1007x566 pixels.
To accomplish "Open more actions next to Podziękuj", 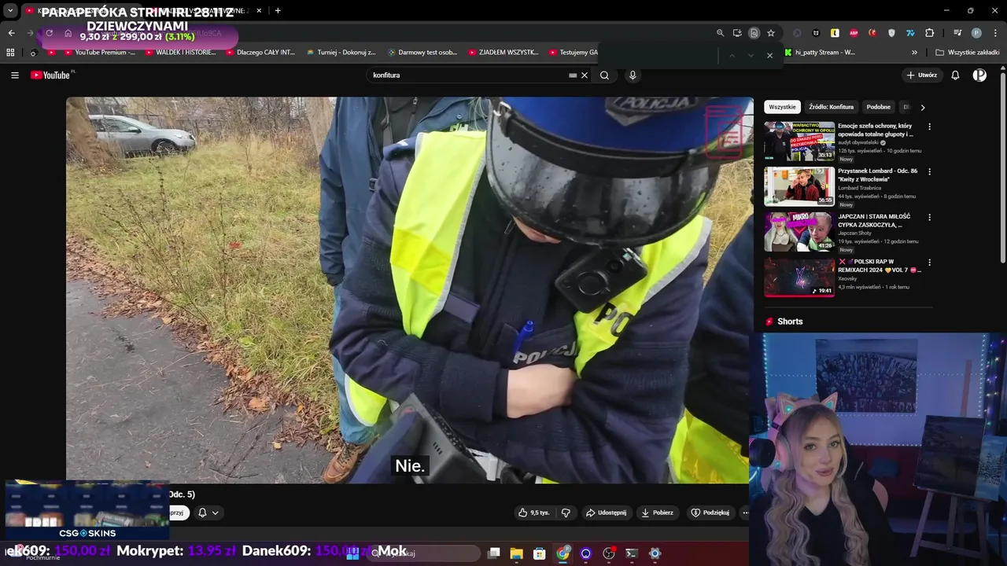I will 745,513.
